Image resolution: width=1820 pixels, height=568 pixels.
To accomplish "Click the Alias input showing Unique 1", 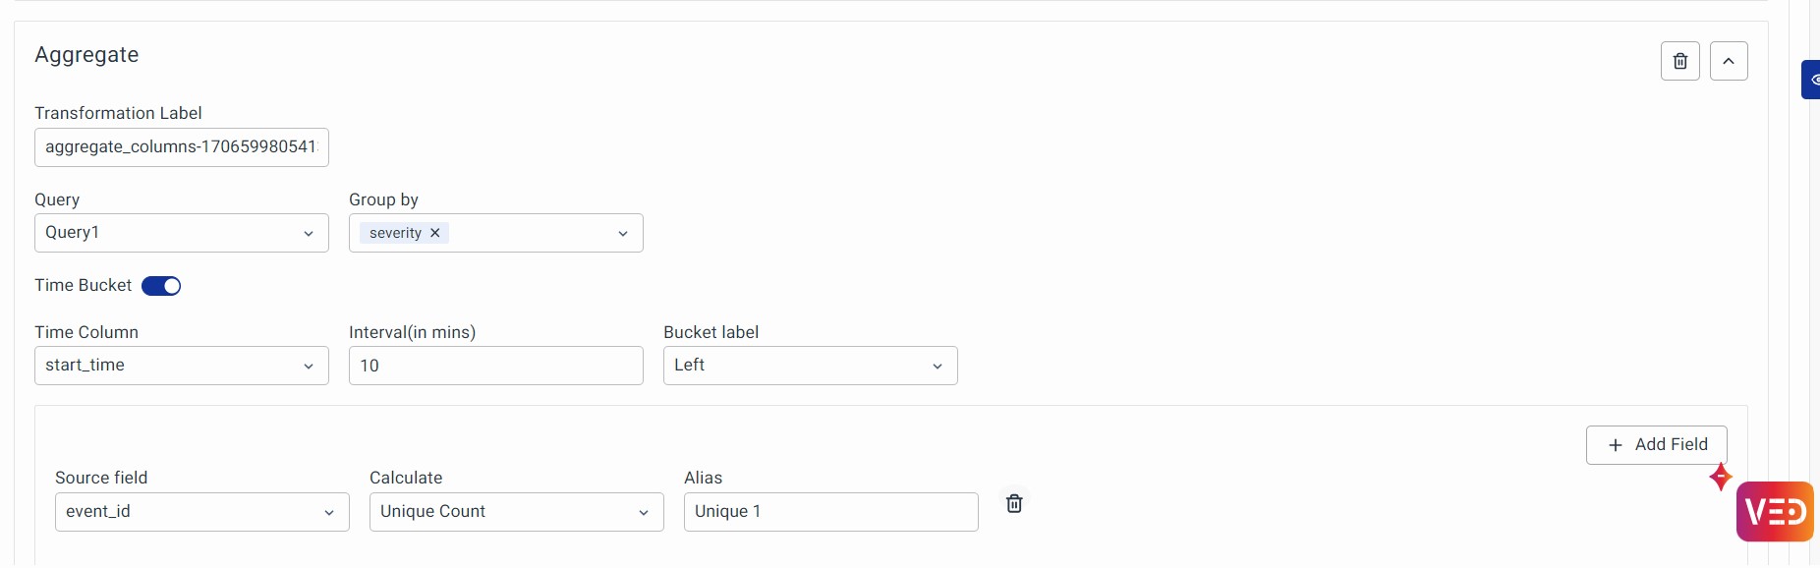I will (x=830, y=512).
